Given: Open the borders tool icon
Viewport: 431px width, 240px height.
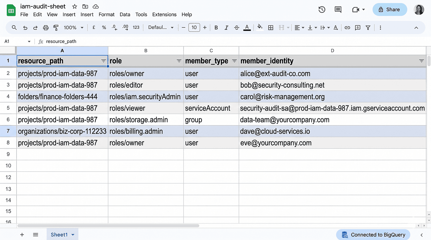Looking at the screenshot, I should pos(271,28).
